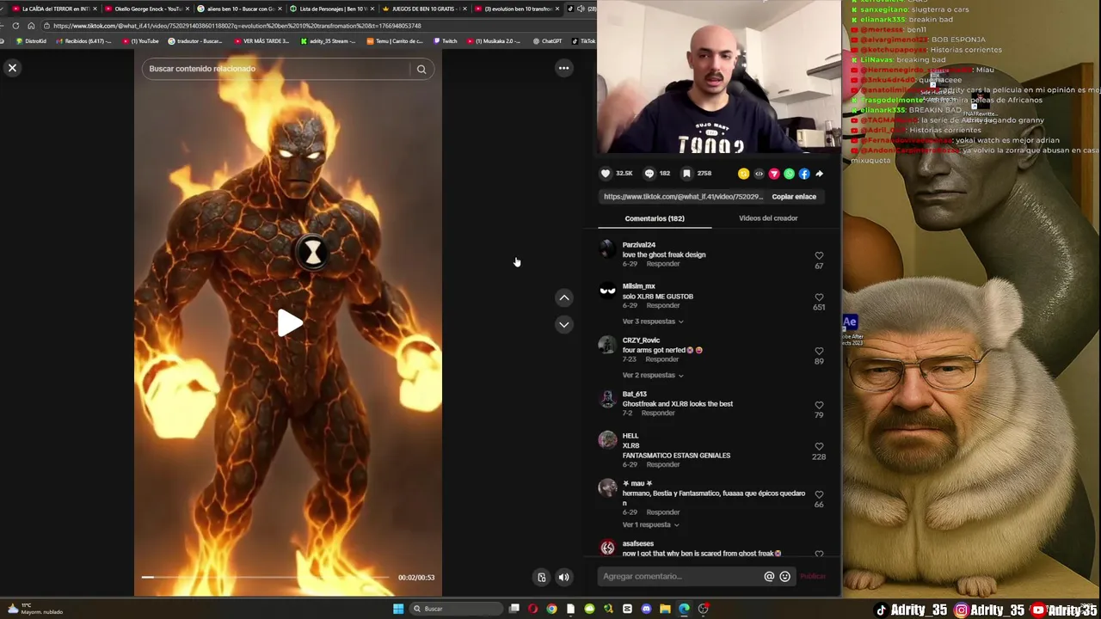Open the emoji picker in comment box
Screen dimensions: 1101x619
tap(784, 577)
